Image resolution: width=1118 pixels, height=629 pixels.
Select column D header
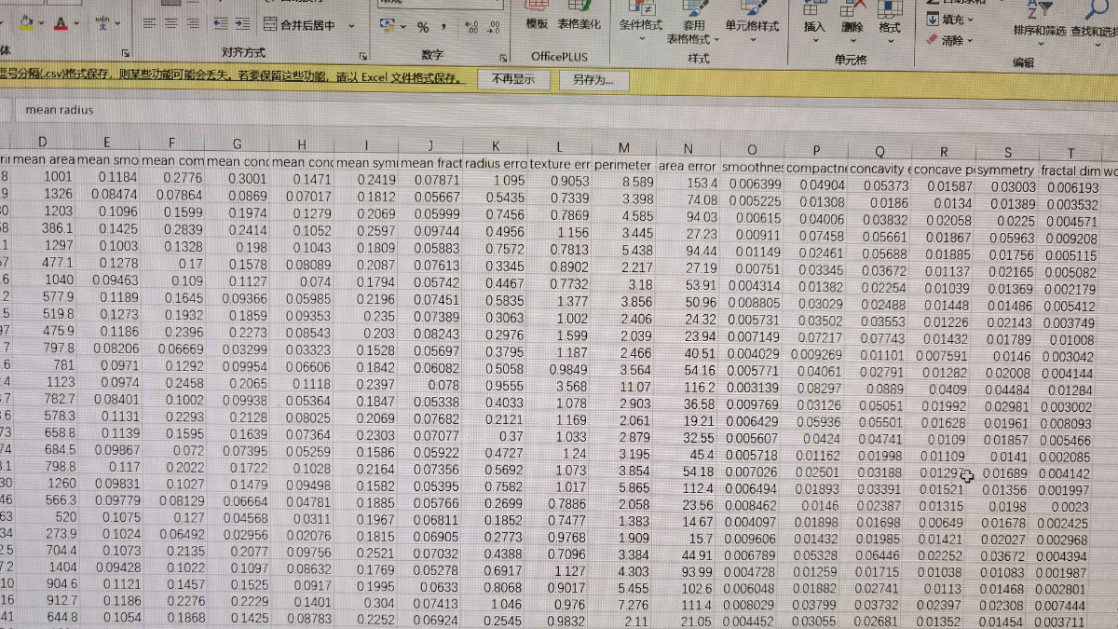(x=43, y=143)
